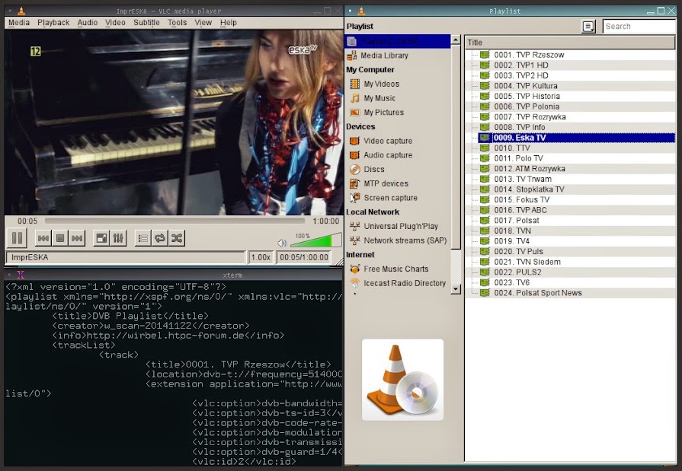The image size is (682, 471).
Task: Select 0005. TVP Historia channel
Action: click(x=570, y=97)
